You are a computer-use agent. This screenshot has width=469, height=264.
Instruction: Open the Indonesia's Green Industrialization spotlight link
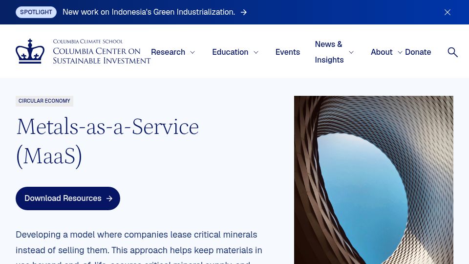[149, 12]
